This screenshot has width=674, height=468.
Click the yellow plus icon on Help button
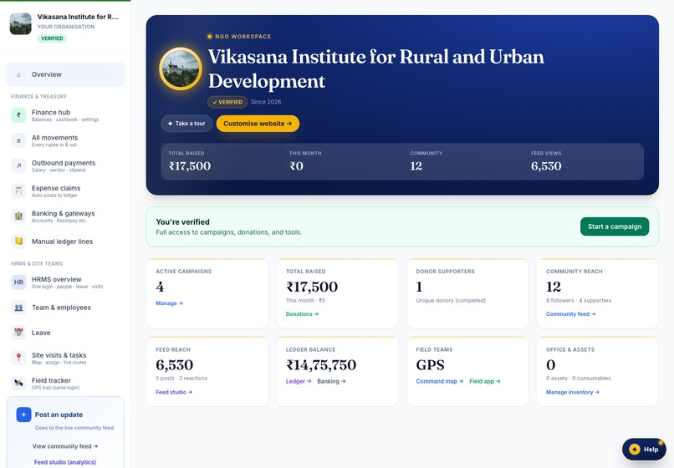[635, 449]
